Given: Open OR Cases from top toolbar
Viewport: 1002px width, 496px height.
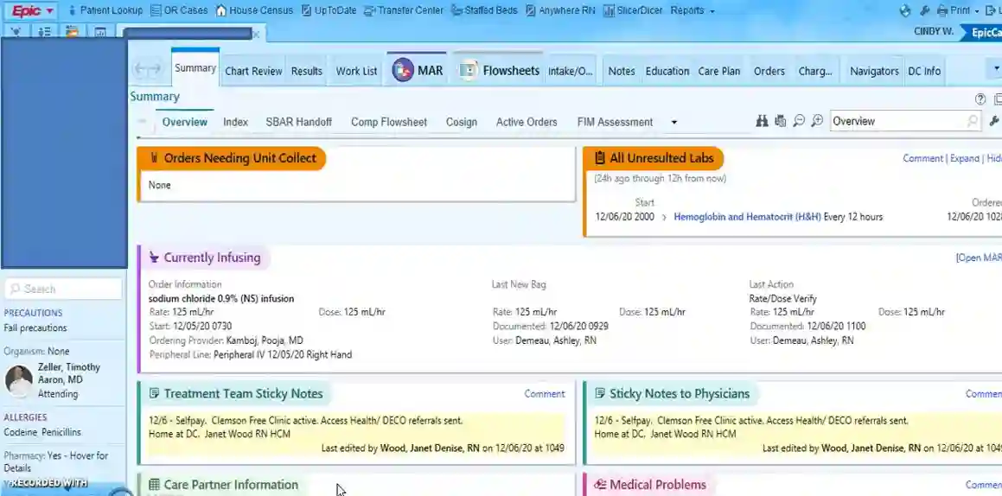Looking at the screenshot, I should [x=178, y=10].
